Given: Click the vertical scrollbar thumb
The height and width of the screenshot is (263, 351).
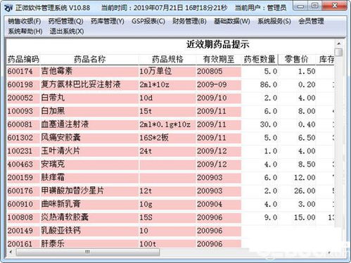Looking at the screenshot, I should [x=338, y=52].
